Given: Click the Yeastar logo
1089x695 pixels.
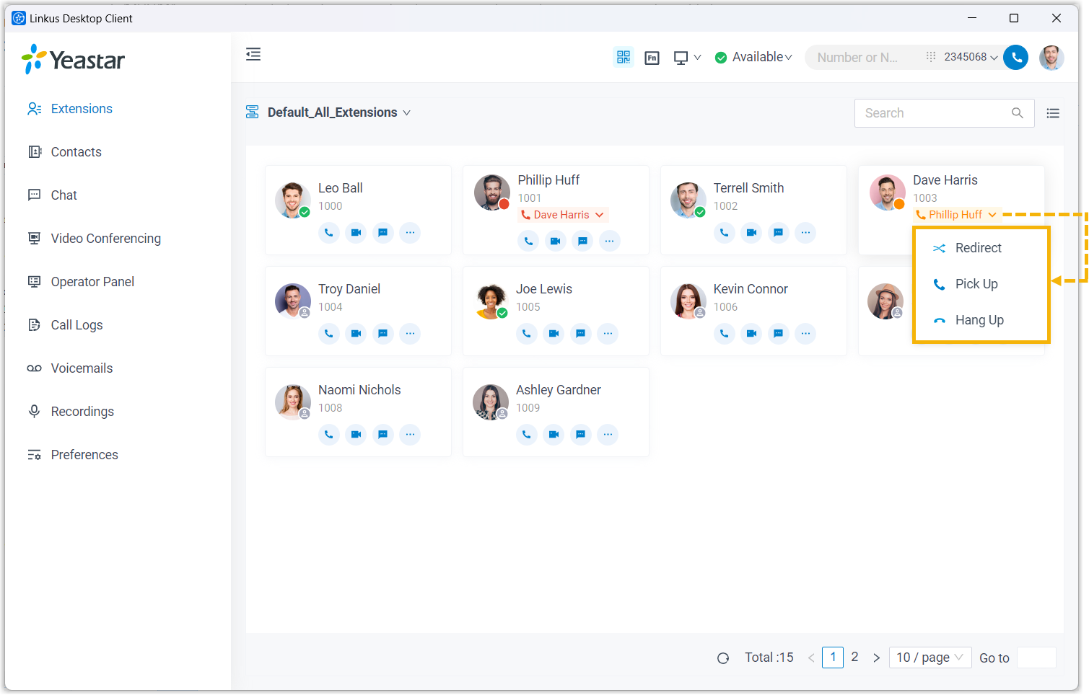Looking at the screenshot, I should click(73, 59).
